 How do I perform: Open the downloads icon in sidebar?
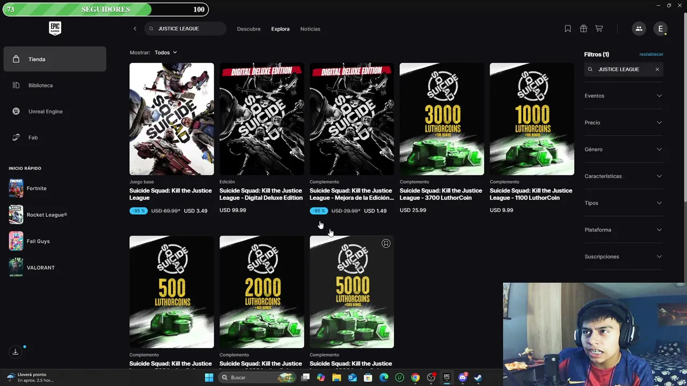15,352
